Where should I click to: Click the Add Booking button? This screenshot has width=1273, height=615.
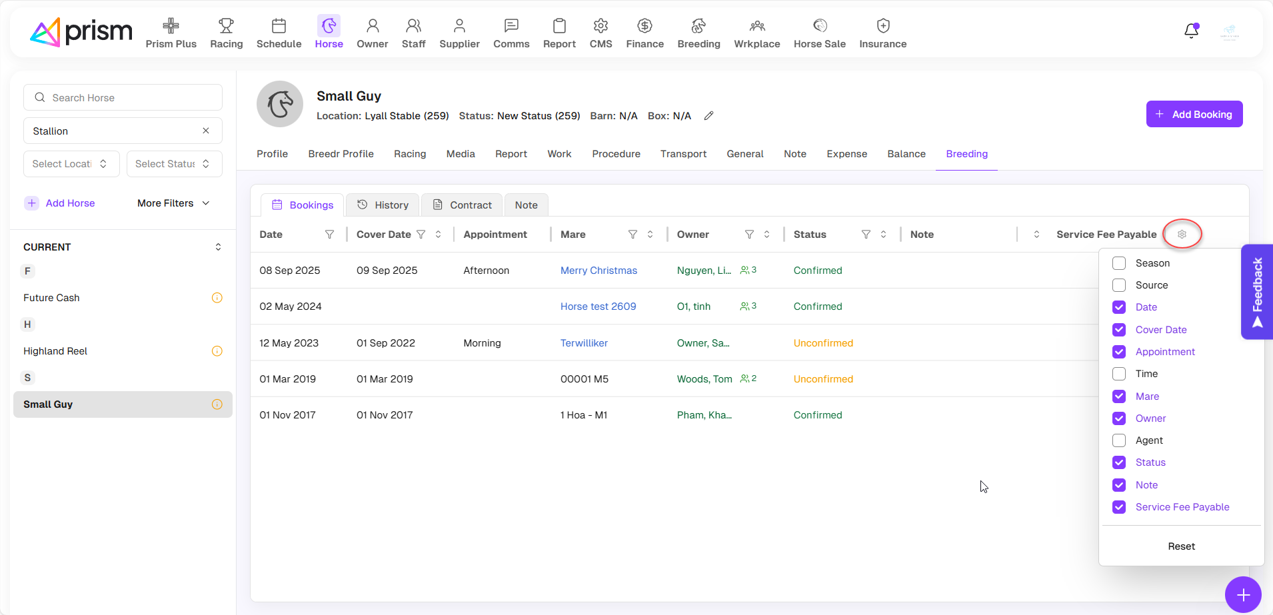tap(1194, 114)
